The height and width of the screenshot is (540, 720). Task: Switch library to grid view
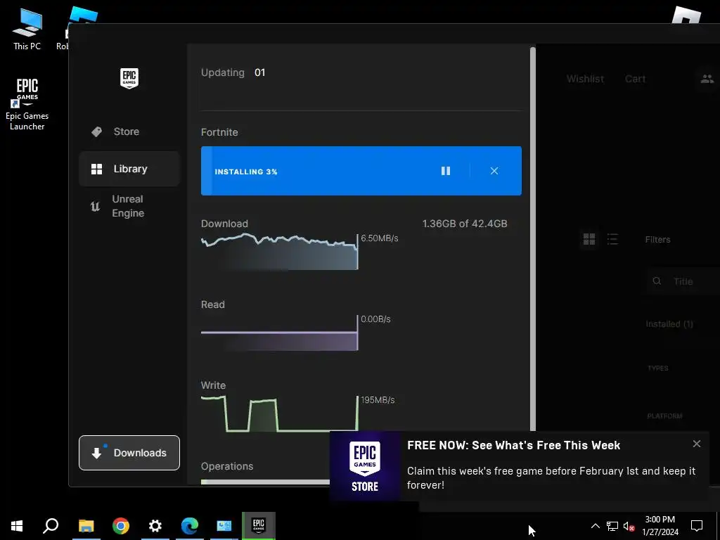(x=589, y=239)
